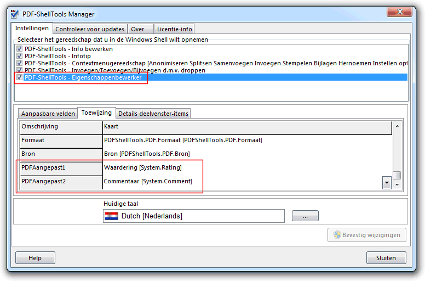
Task: Toggle the Eigenschappenbewerker checkbox
Action: (x=19, y=77)
